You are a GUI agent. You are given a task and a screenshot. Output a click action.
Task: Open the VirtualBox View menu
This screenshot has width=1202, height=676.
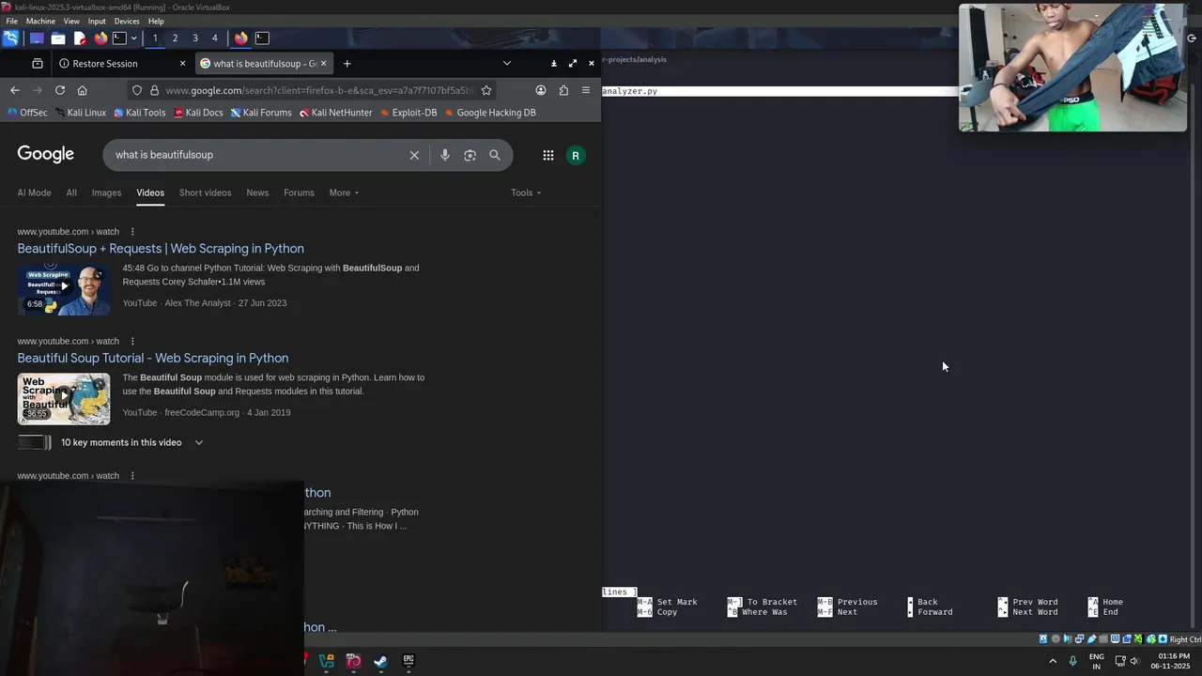pos(71,21)
